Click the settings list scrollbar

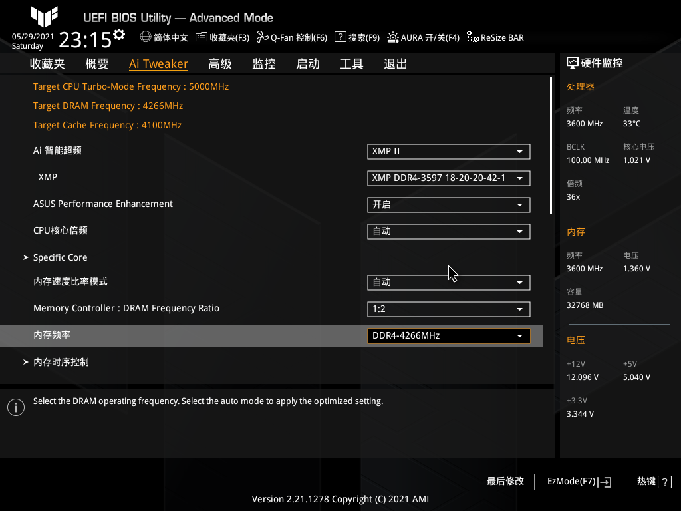click(551, 146)
